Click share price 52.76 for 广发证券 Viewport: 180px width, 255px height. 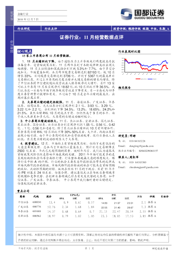click(x=51, y=207)
